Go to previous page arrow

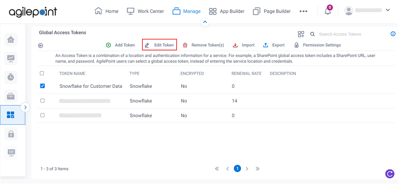(227, 169)
